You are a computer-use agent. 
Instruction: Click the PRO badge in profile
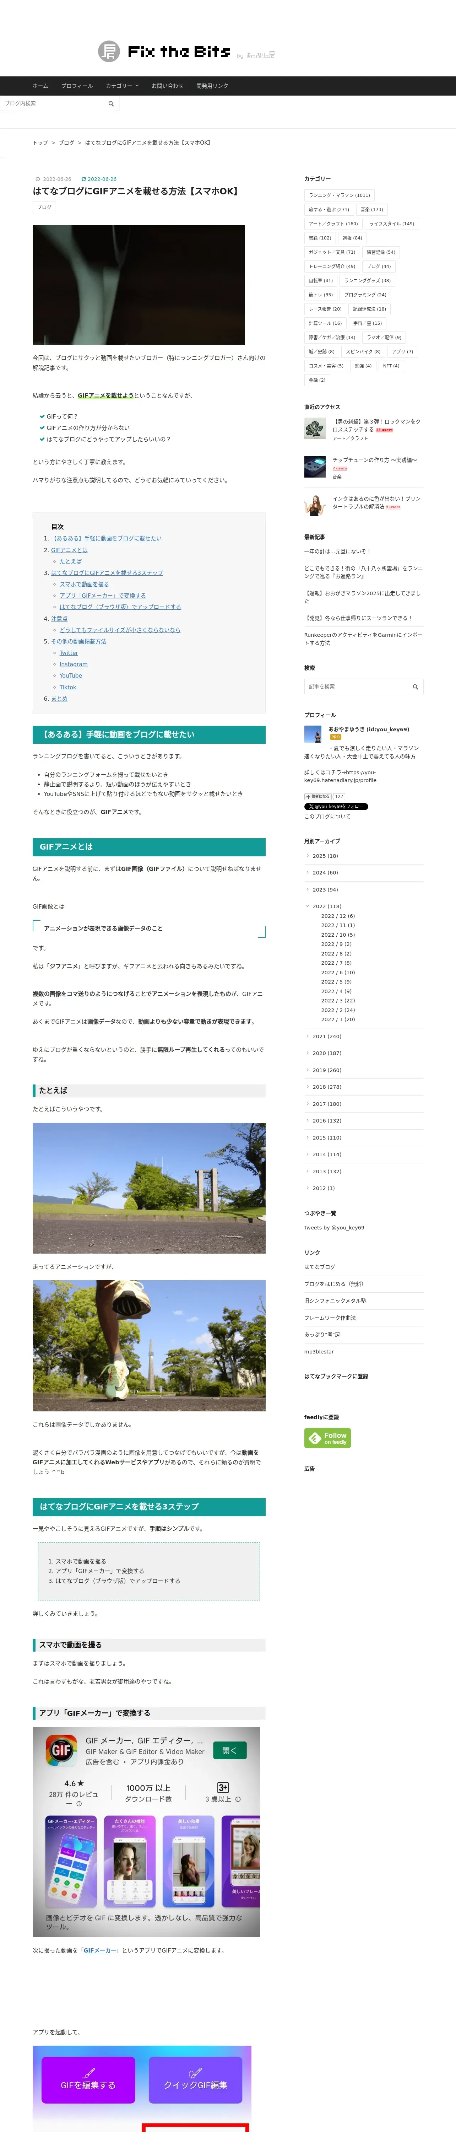click(335, 737)
